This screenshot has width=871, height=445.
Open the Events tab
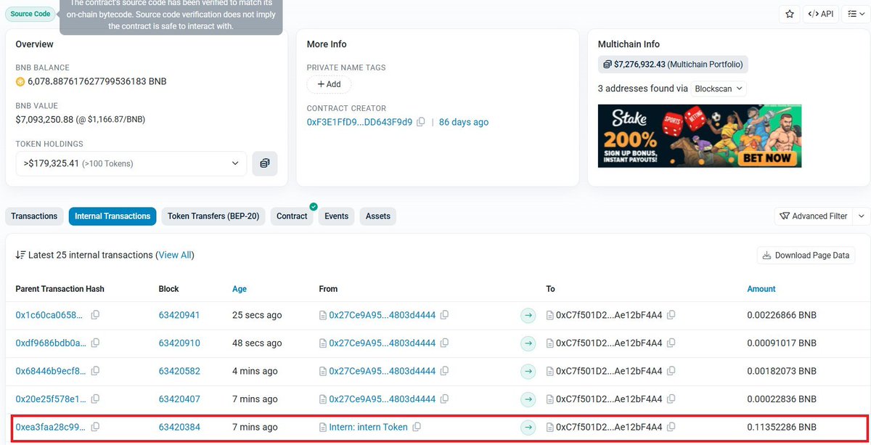(x=336, y=216)
